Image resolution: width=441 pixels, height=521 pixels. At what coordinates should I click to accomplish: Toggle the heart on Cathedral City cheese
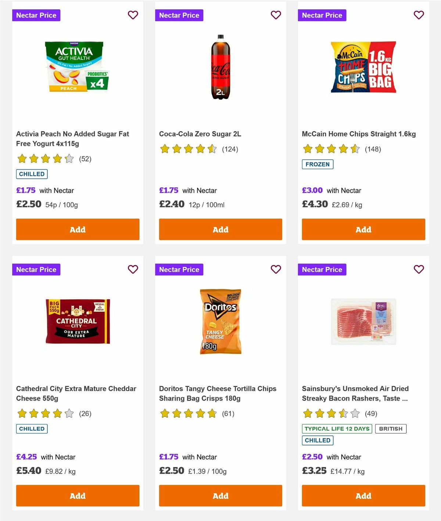click(x=133, y=269)
